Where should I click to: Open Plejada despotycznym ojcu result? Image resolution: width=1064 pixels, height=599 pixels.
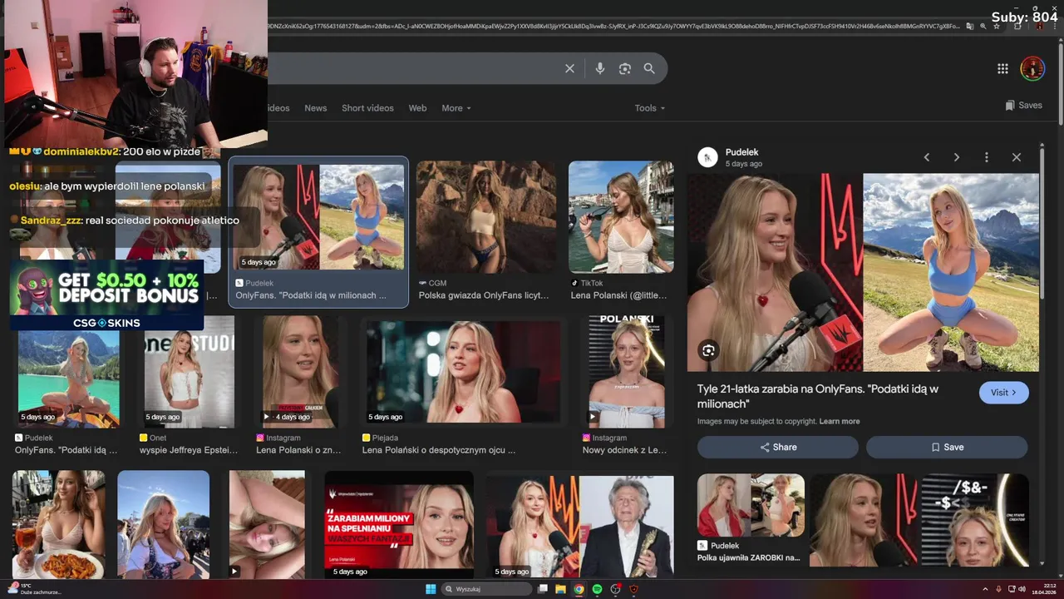coord(464,371)
